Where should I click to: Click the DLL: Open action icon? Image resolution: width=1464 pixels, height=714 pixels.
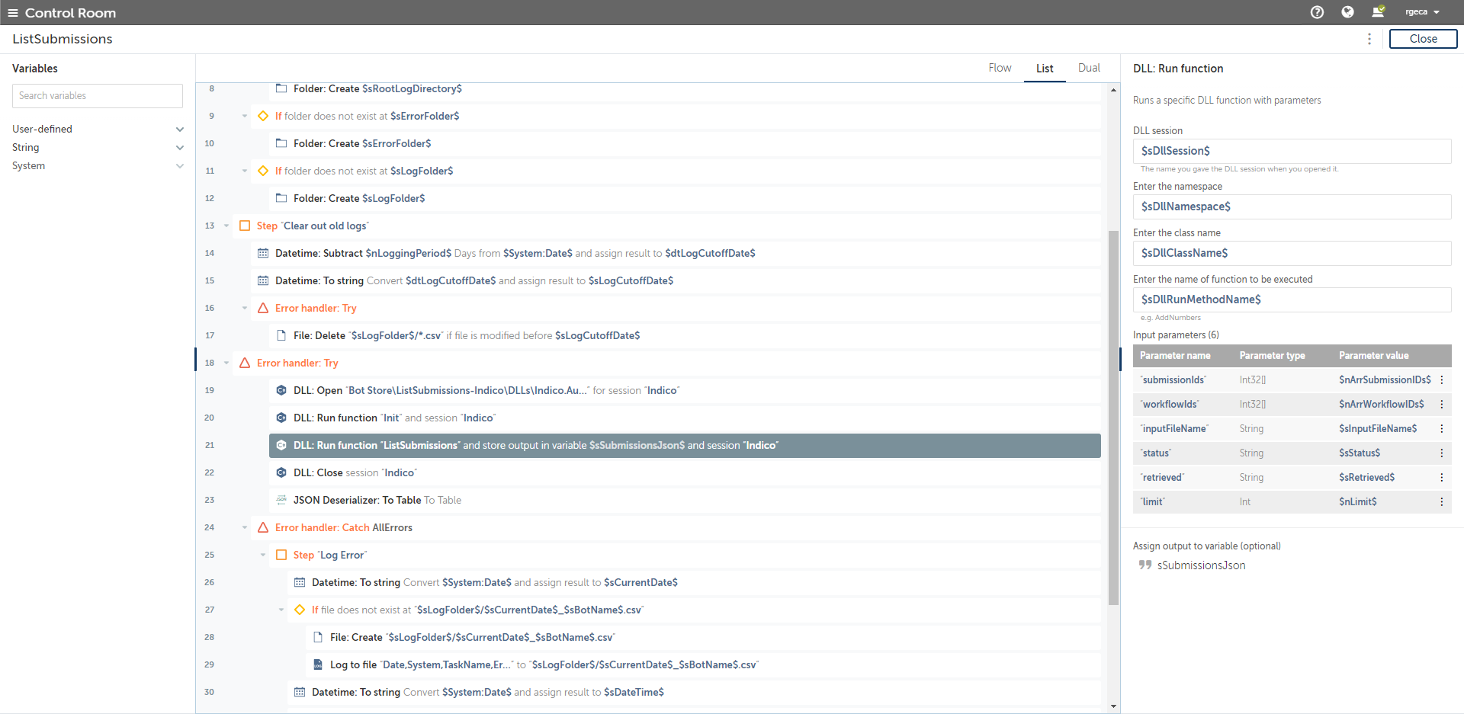click(281, 390)
